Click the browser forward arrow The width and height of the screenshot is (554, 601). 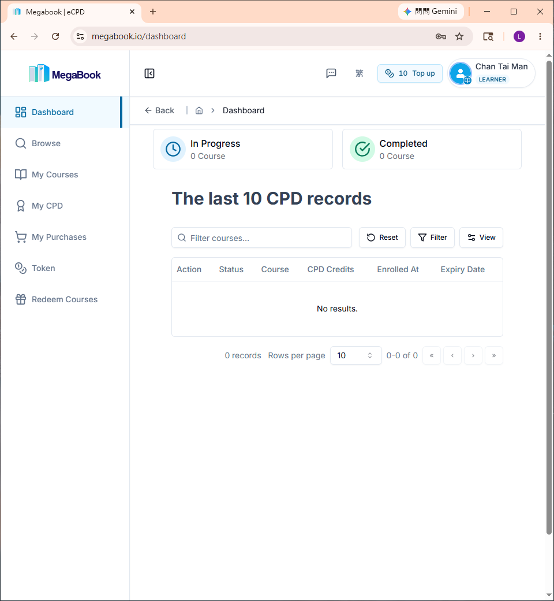(35, 36)
